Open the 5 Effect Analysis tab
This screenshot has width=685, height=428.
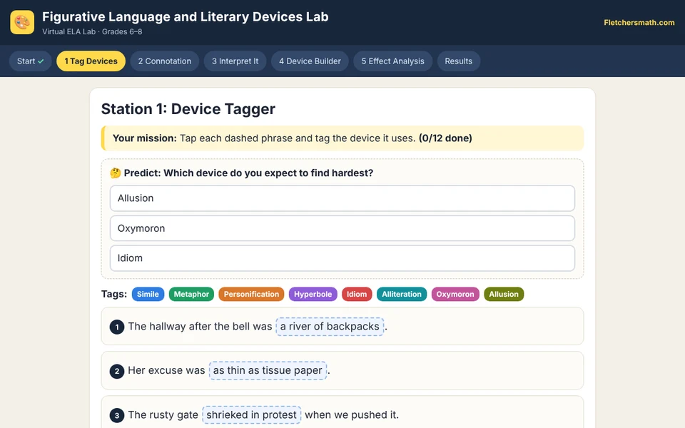coord(392,61)
